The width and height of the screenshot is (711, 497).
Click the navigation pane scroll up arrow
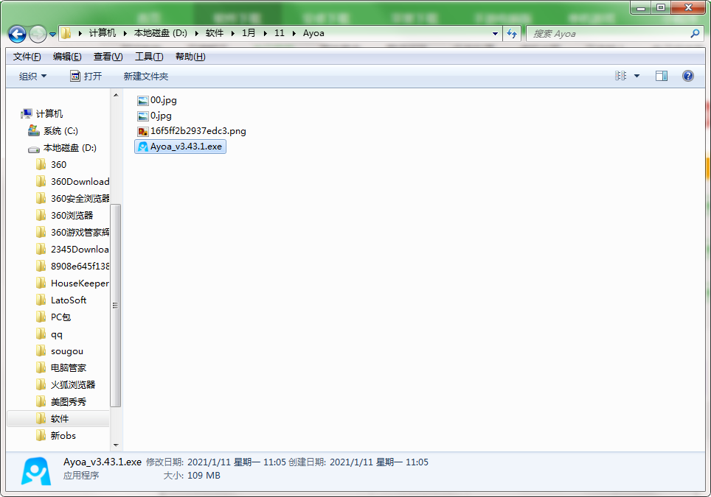coord(116,95)
